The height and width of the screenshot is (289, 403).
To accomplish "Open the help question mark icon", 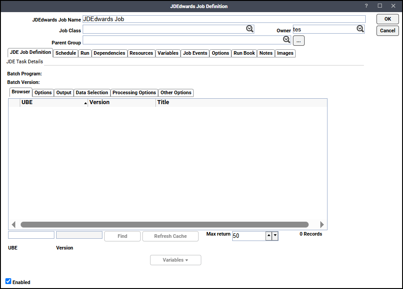I will coord(366,6).
